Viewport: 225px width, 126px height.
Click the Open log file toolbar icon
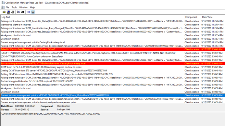coord(4,12)
